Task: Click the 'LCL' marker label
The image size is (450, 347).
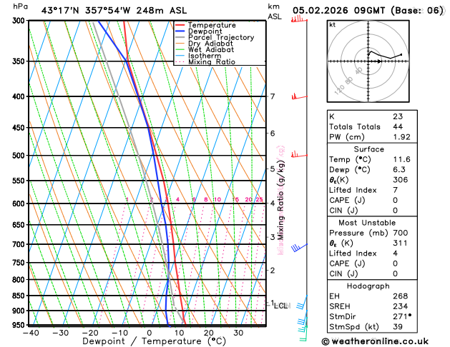Action: [280, 306]
